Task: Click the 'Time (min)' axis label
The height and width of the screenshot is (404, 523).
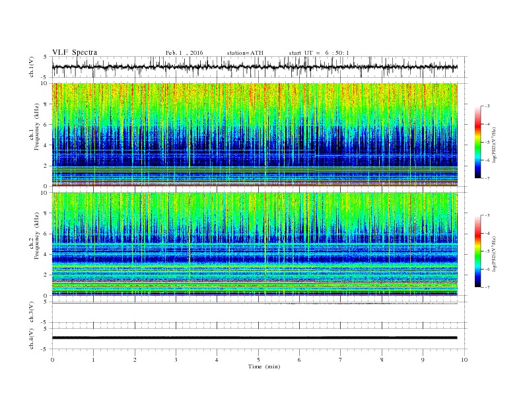Action: tap(264, 366)
